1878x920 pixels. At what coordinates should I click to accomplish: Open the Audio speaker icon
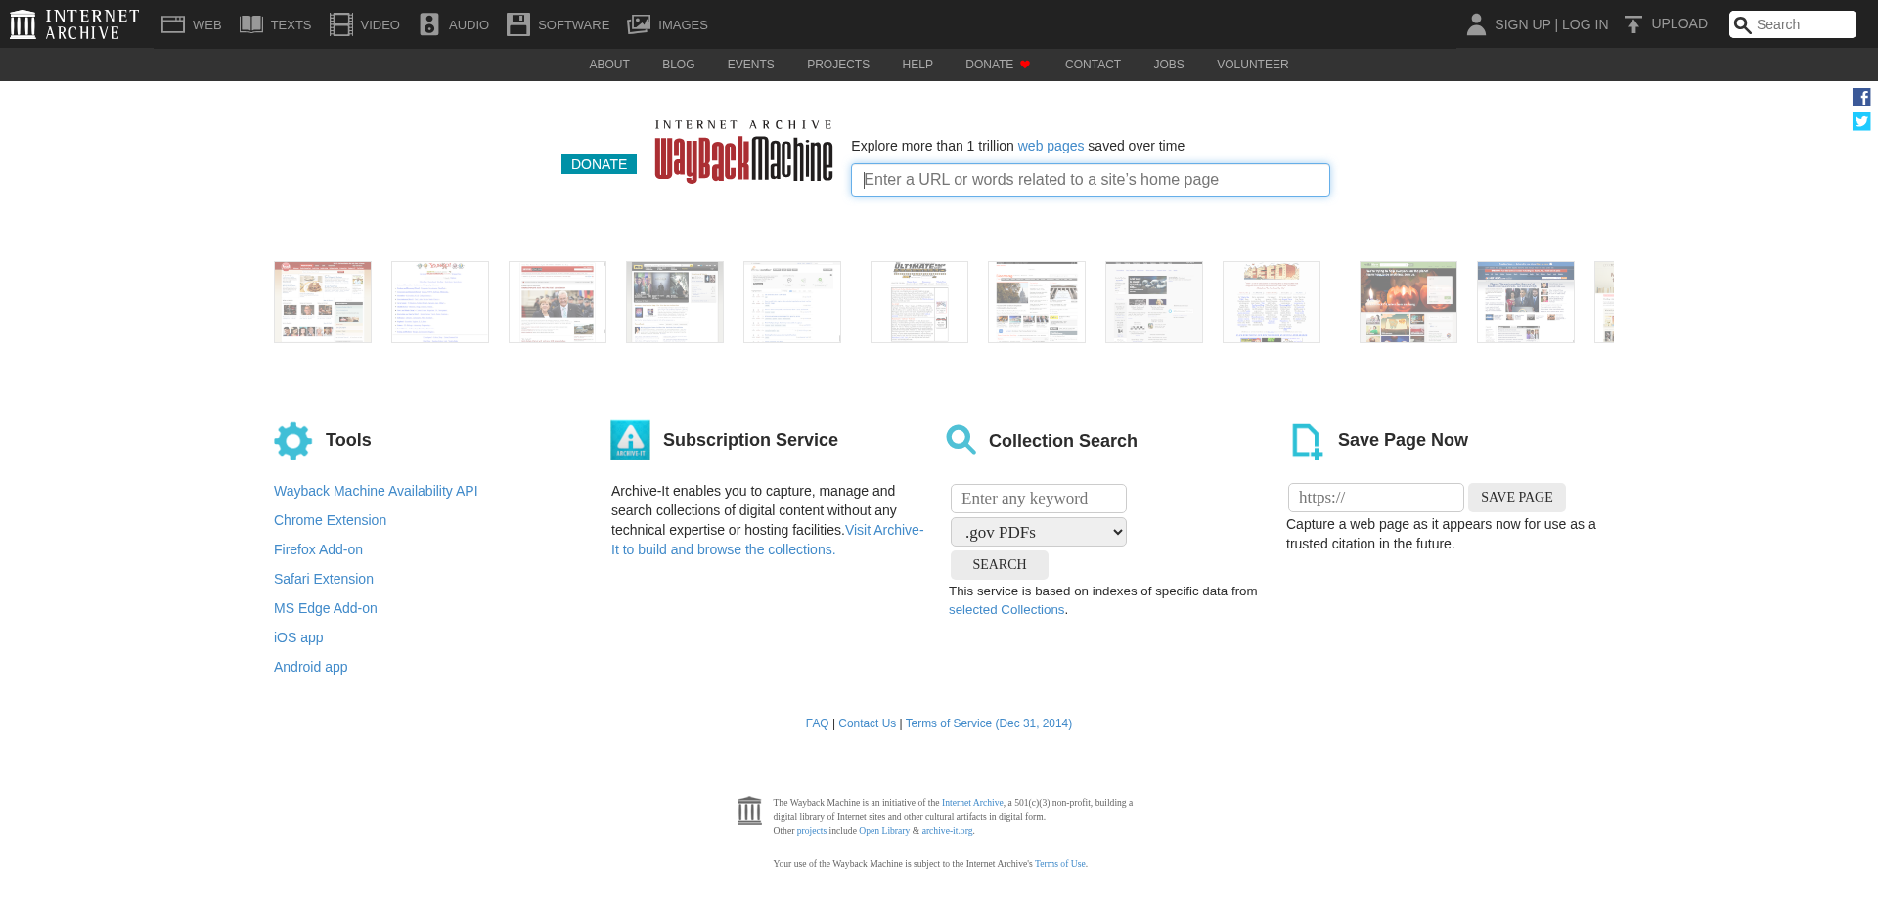(429, 24)
